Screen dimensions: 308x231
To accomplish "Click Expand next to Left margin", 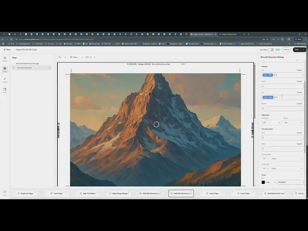I will click(x=299, y=70).
